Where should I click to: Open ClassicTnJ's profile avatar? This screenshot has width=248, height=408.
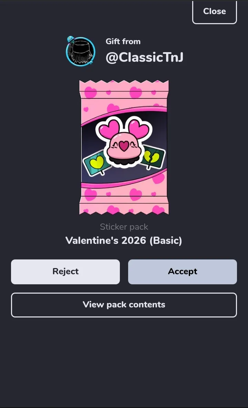[81, 51]
